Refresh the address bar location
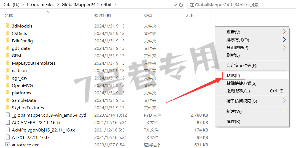The image size is (296, 148). tap(181, 5)
